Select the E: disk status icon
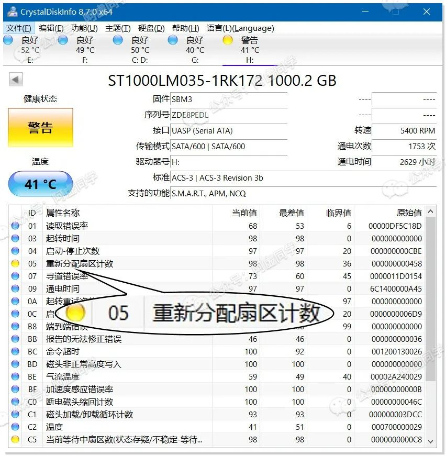Viewport: 446px width, 456px height. pyautogui.click(x=8, y=40)
